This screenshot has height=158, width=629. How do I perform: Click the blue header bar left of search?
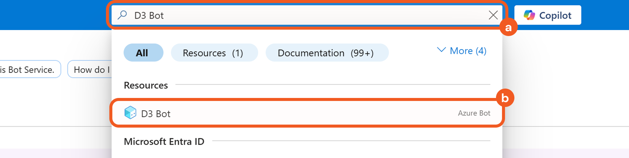click(x=53, y=15)
